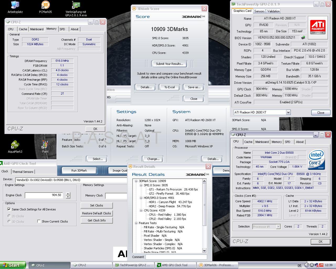Increase Engine Clock with the up arrow
336x269 pixels.
[x=68, y=194]
